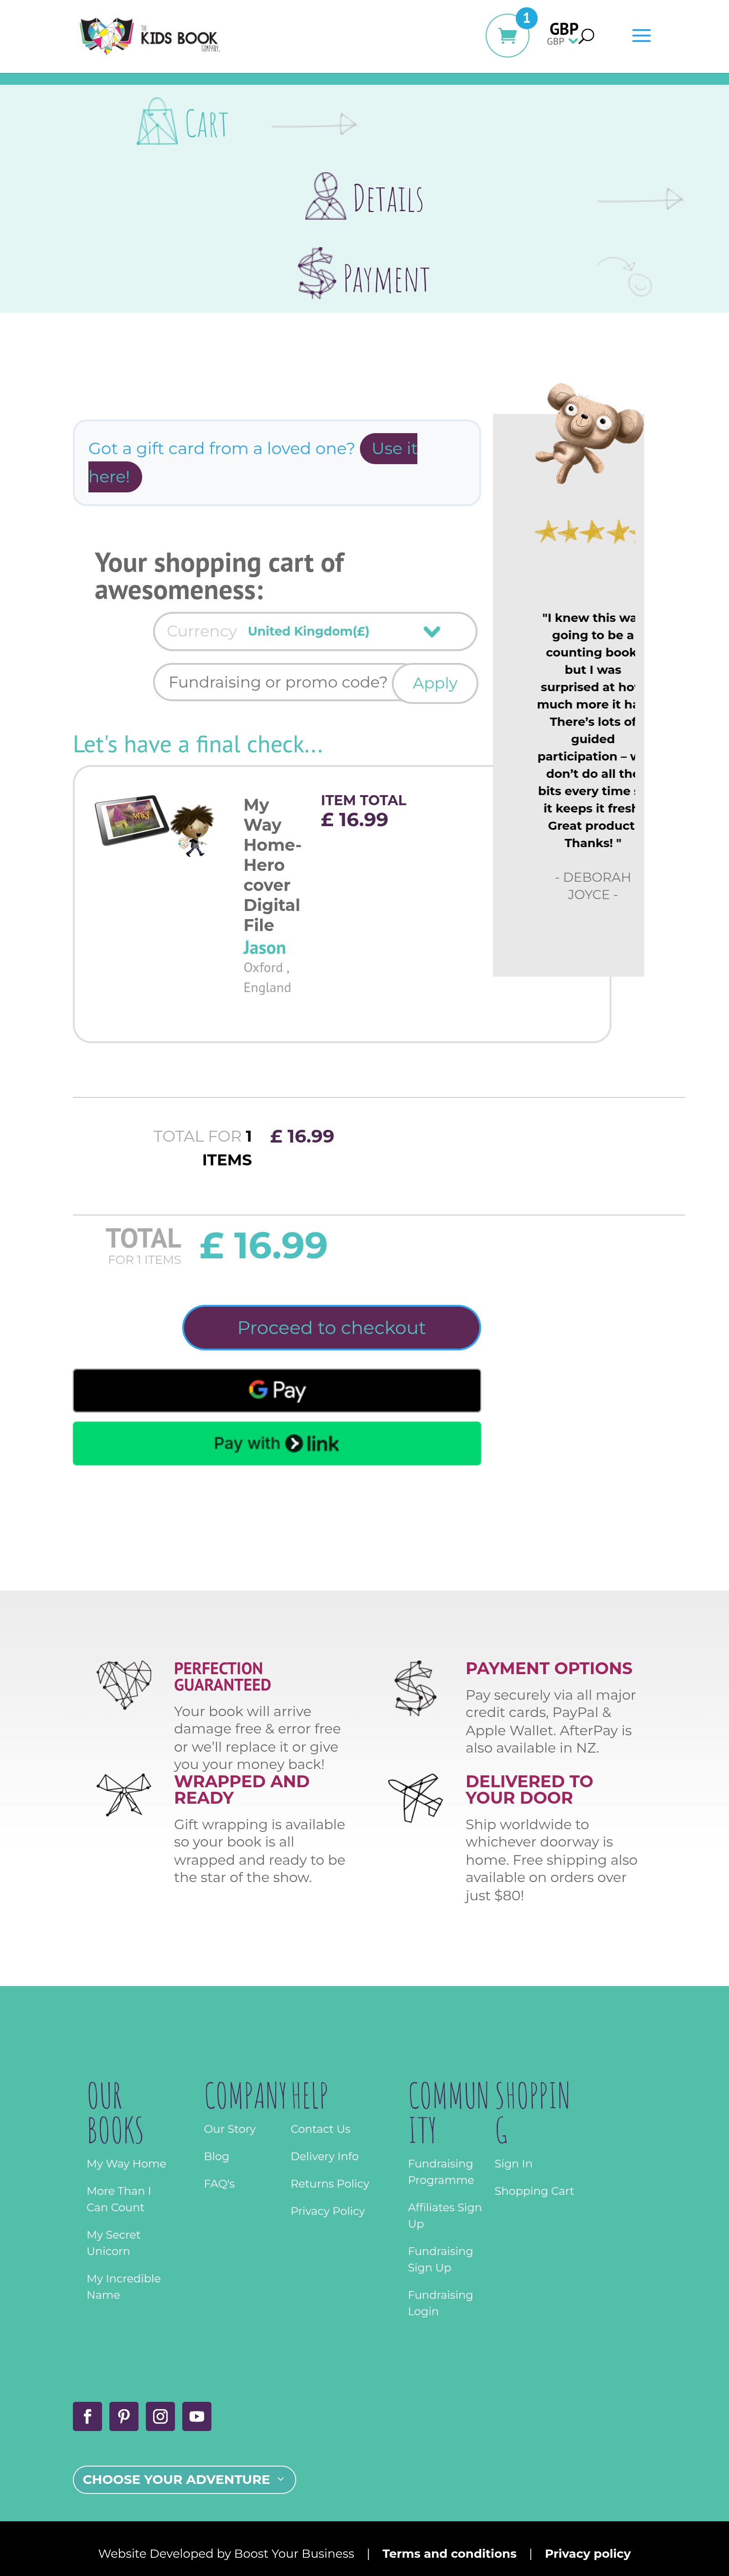Click the paper plane Delivered icon
Viewport: 729px width, 2576px height.
[415, 1795]
